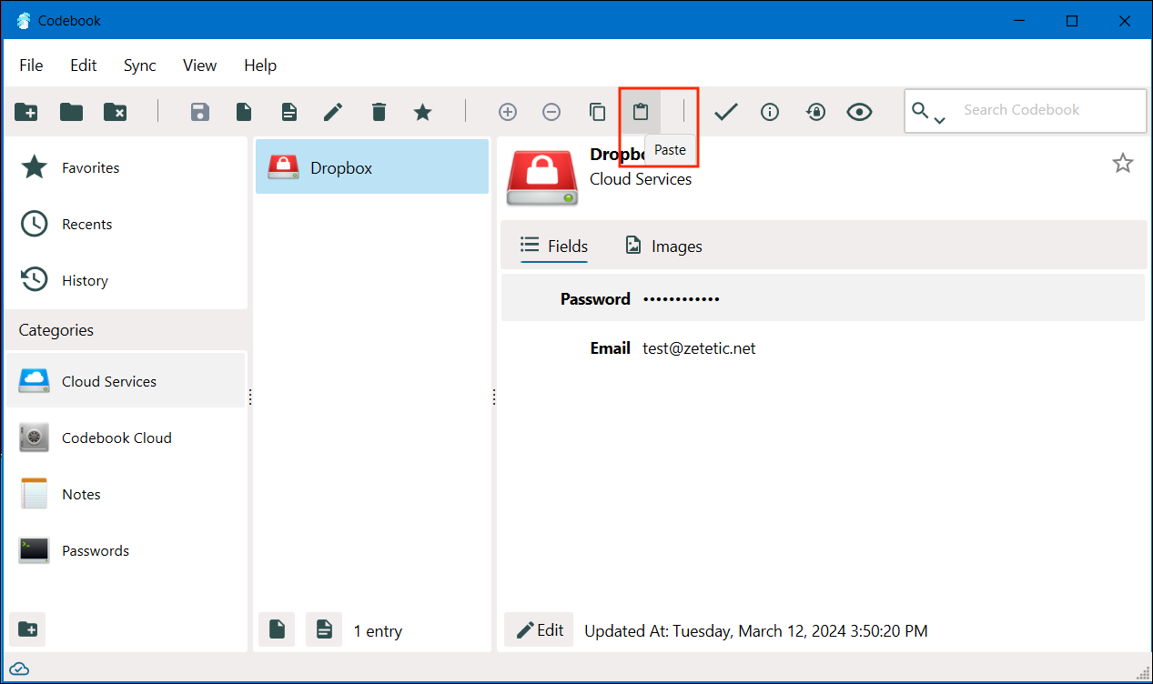The height and width of the screenshot is (684, 1153).
Task: Click the Edit button at bottom
Action: pos(539,629)
